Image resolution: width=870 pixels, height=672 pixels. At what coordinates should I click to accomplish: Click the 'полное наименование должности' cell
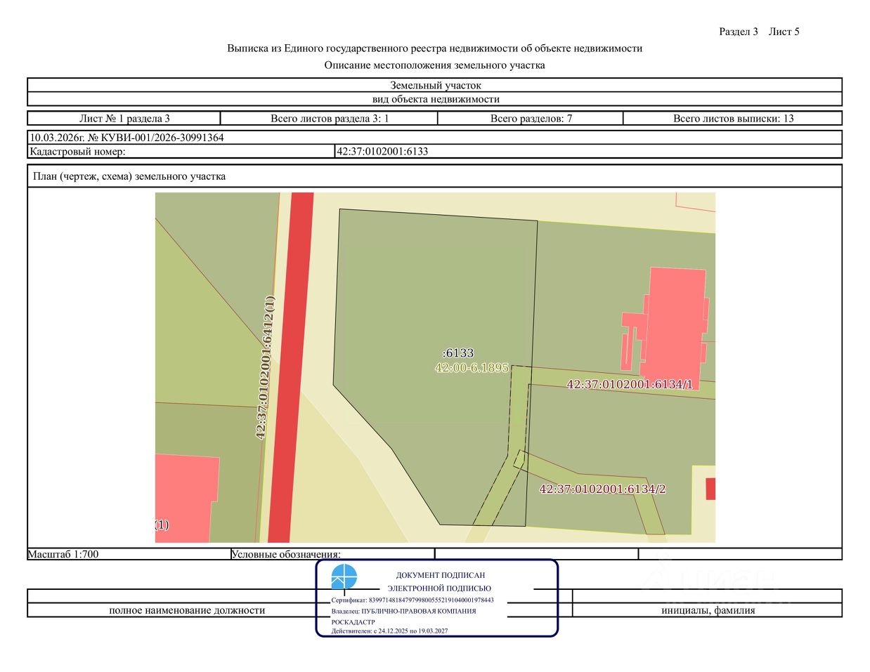tap(187, 610)
